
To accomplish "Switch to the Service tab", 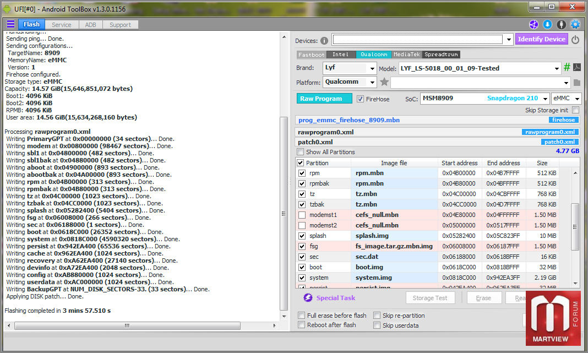I will point(62,25).
